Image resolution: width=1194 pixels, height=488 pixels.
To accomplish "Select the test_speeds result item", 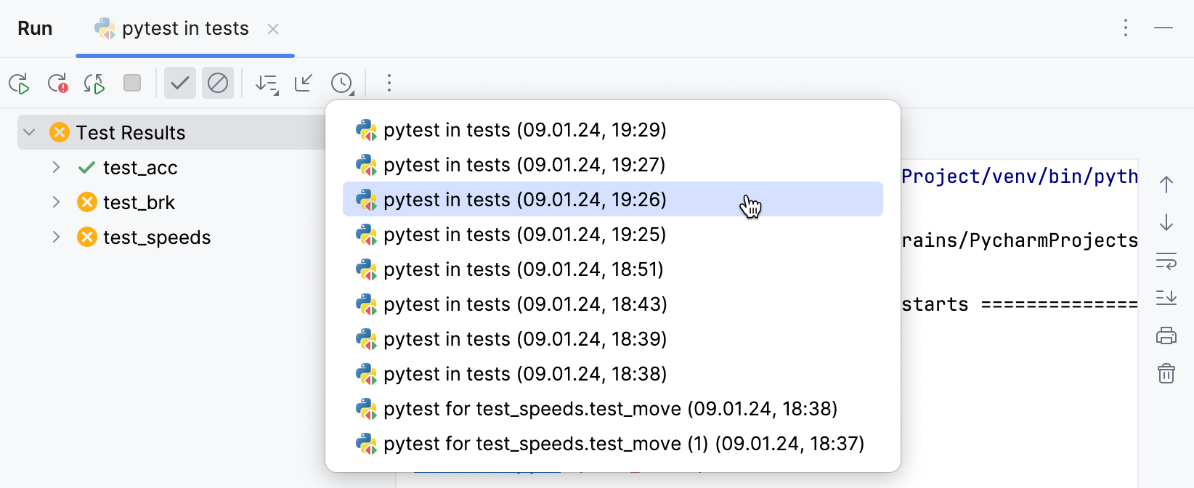I will [x=157, y=237].
